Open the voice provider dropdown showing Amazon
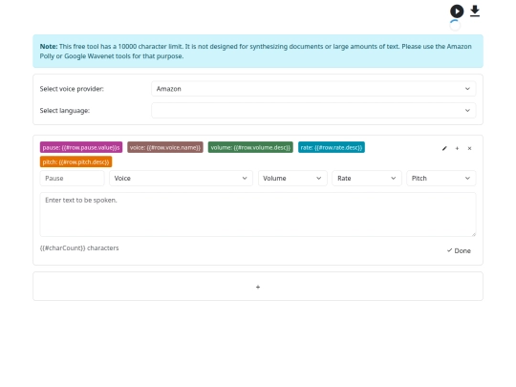Image resolution: width=516 pixels, height=387 pixels. (313, 89)
